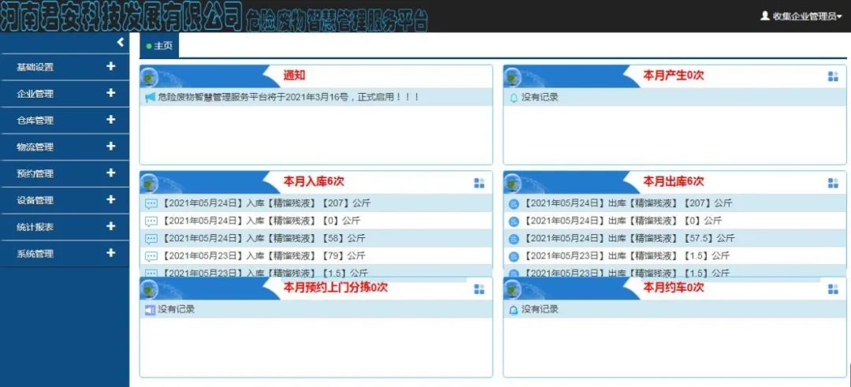Click the 河南君安科技发展有限公司 platform title
The image size is (851, 387).
click(x=121, y=17)
